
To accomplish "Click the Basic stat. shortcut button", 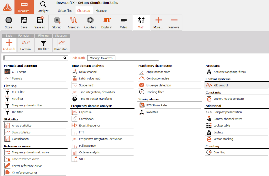I will click(x=61, y=45).
